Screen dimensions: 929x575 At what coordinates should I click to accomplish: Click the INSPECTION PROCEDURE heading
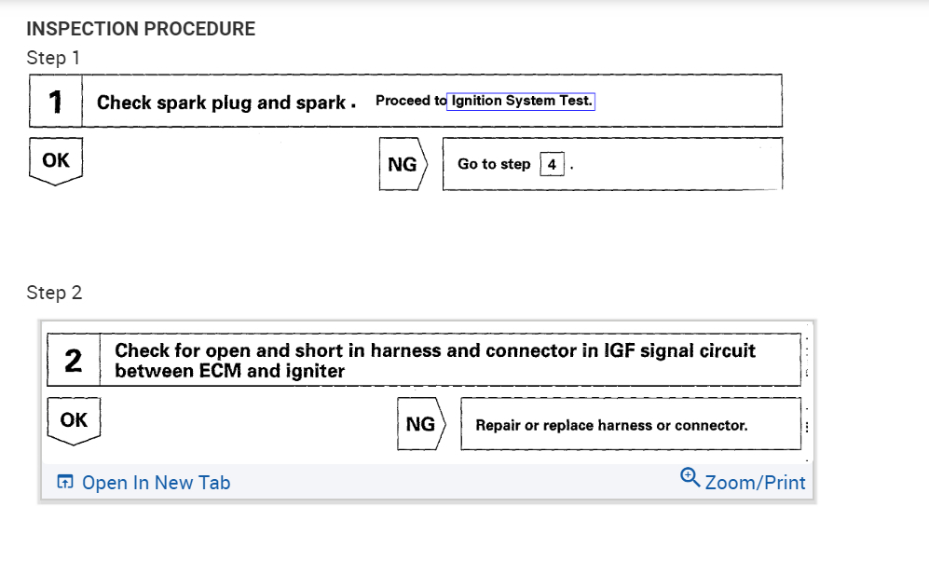pos(141,29)
